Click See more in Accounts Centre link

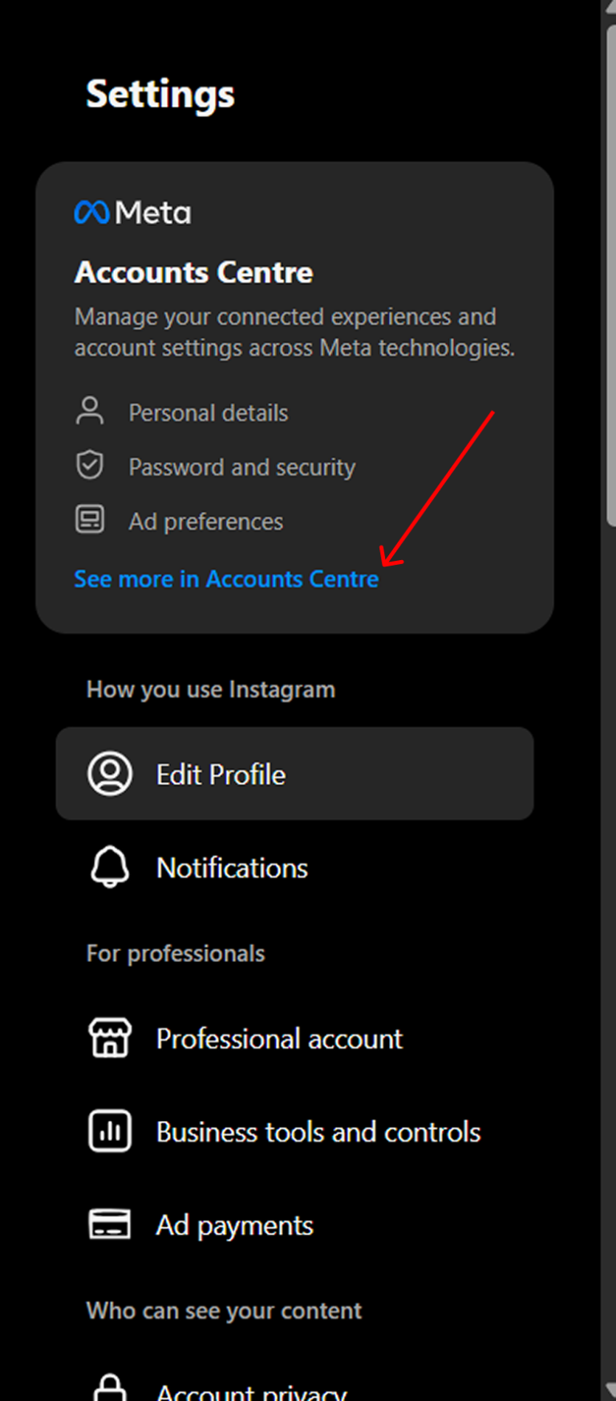pyautogui.click(x=226, y=579)
